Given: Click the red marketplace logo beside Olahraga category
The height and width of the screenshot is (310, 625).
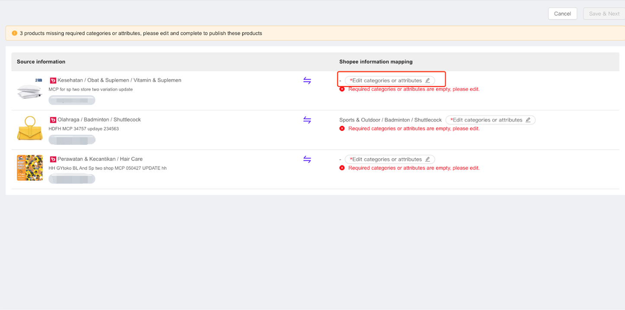Looking at the screenshot, I should click(53, 120).
